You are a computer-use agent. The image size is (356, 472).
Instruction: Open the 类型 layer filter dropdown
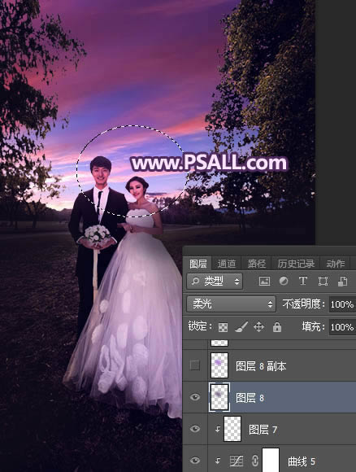[215, 282]
